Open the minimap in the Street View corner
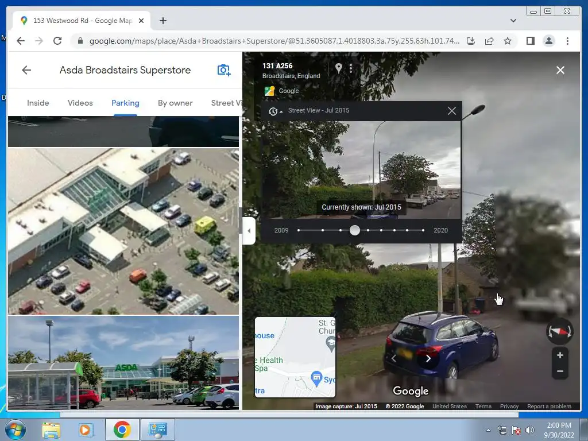Image resolution: width=588 pixels, height=441 pixels. pyautogui.click(x=295, y=357)
